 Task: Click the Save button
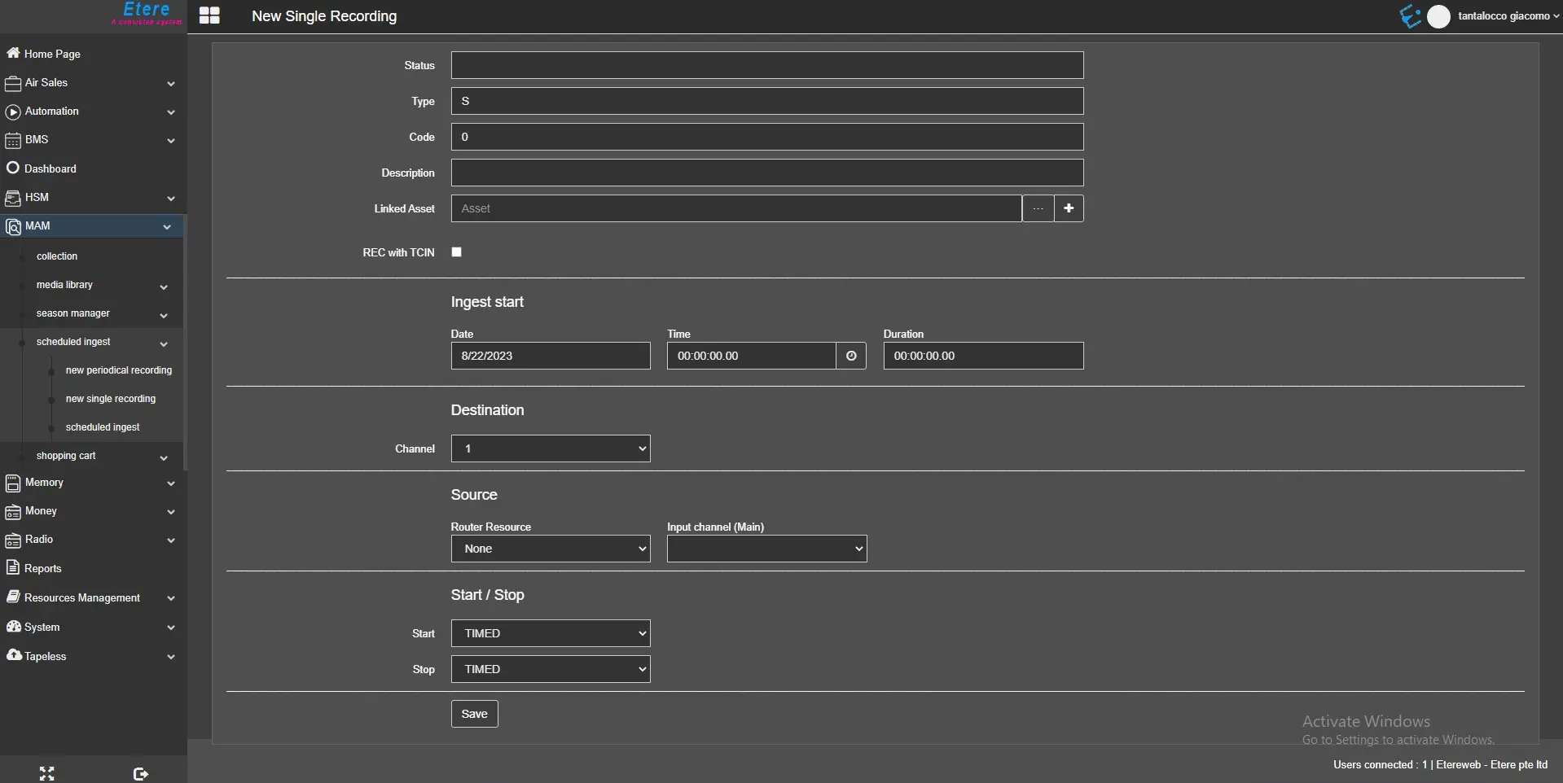pyautogui.click(x=474, y=714)
